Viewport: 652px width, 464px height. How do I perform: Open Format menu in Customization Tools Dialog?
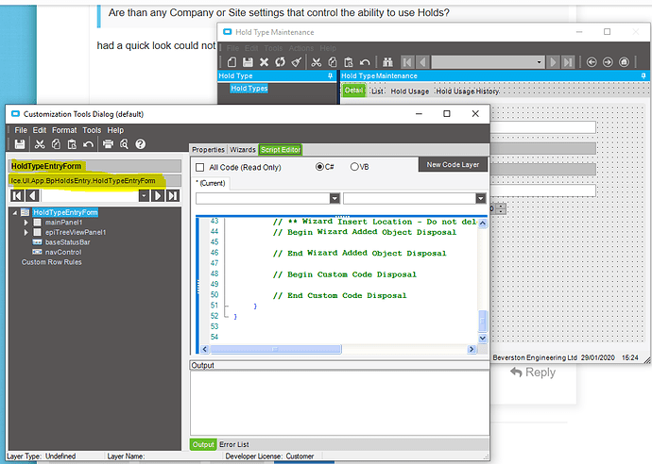coord(64,130)
